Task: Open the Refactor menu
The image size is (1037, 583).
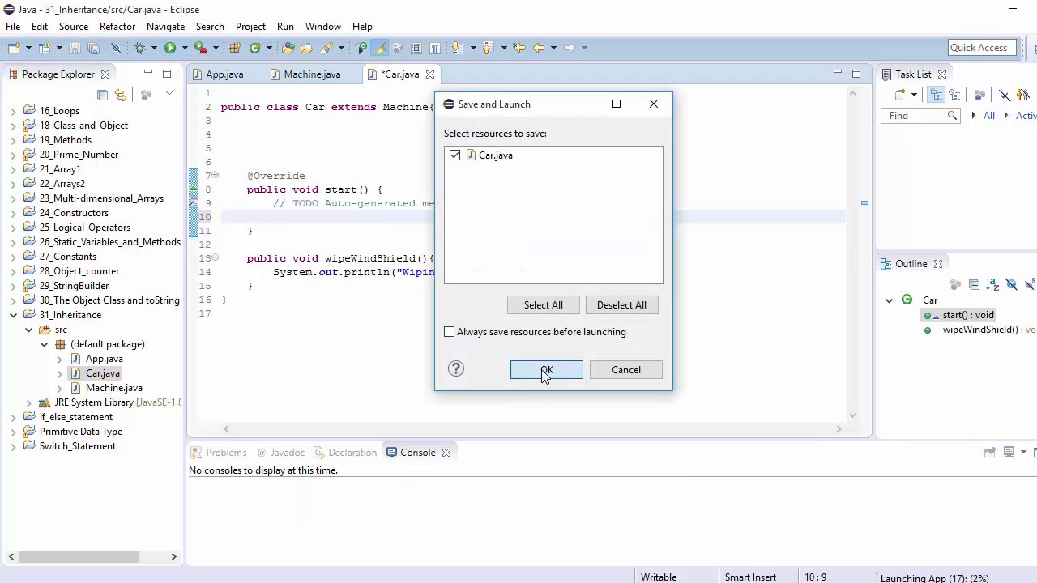Action: tap(117, 27)
